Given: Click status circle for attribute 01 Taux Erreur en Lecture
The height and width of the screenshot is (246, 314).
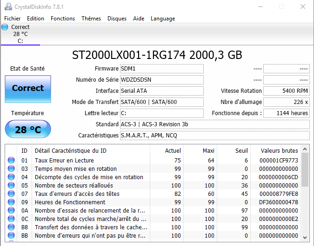Looking at the screenshot, I should tap(11, 160).
